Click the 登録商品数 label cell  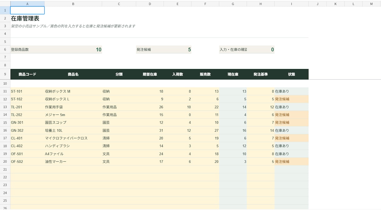tap(27, 50)
